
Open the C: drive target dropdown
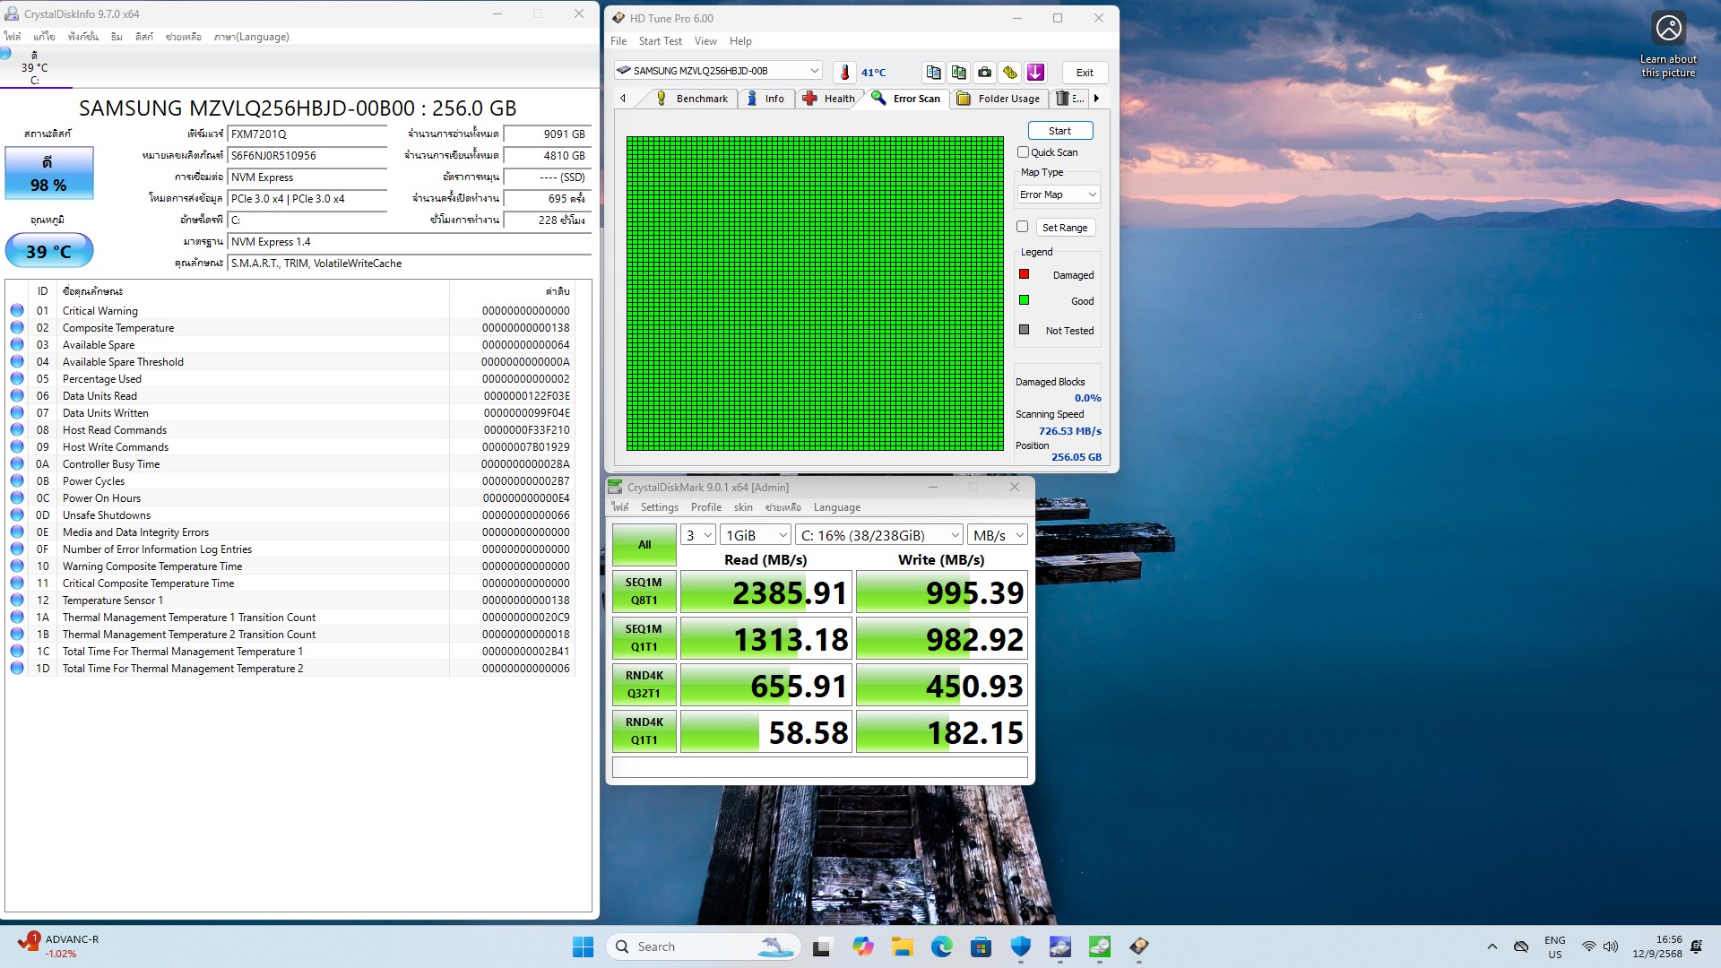pyautogui.click(x=879, y=535)
